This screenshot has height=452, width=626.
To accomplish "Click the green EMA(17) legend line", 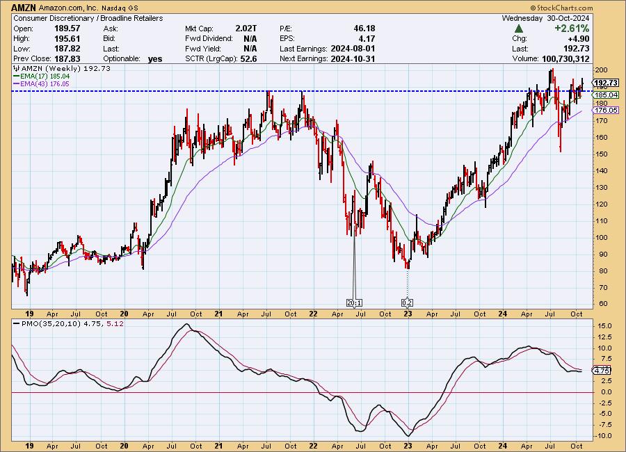I will click(x=17, y=76).
